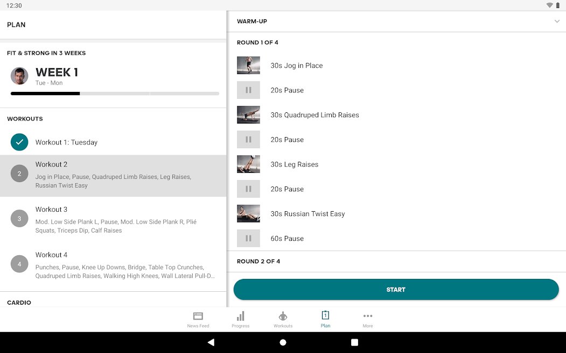
Task: Open the News Feed tab
Action: click(198, 320)
